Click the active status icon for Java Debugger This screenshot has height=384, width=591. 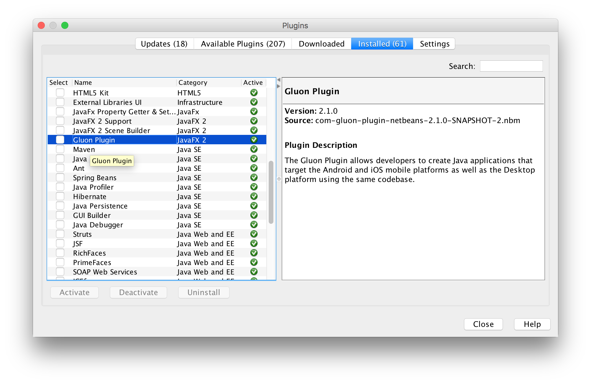point(254,225)
